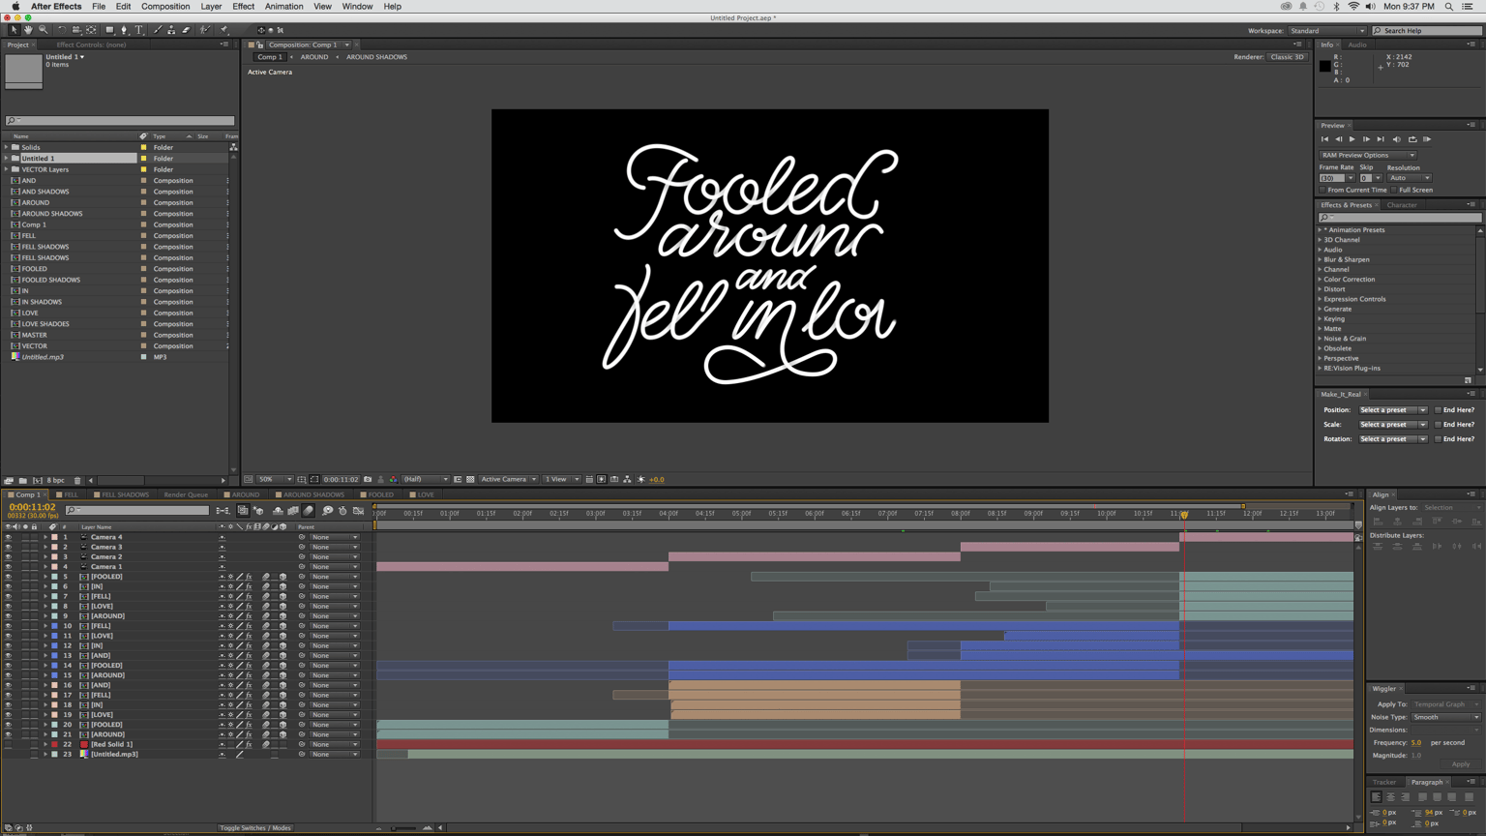Click the Show Channel RGB icon in viewer
The height and width of the screenshot is (836, 1486).
coord(394,479)
